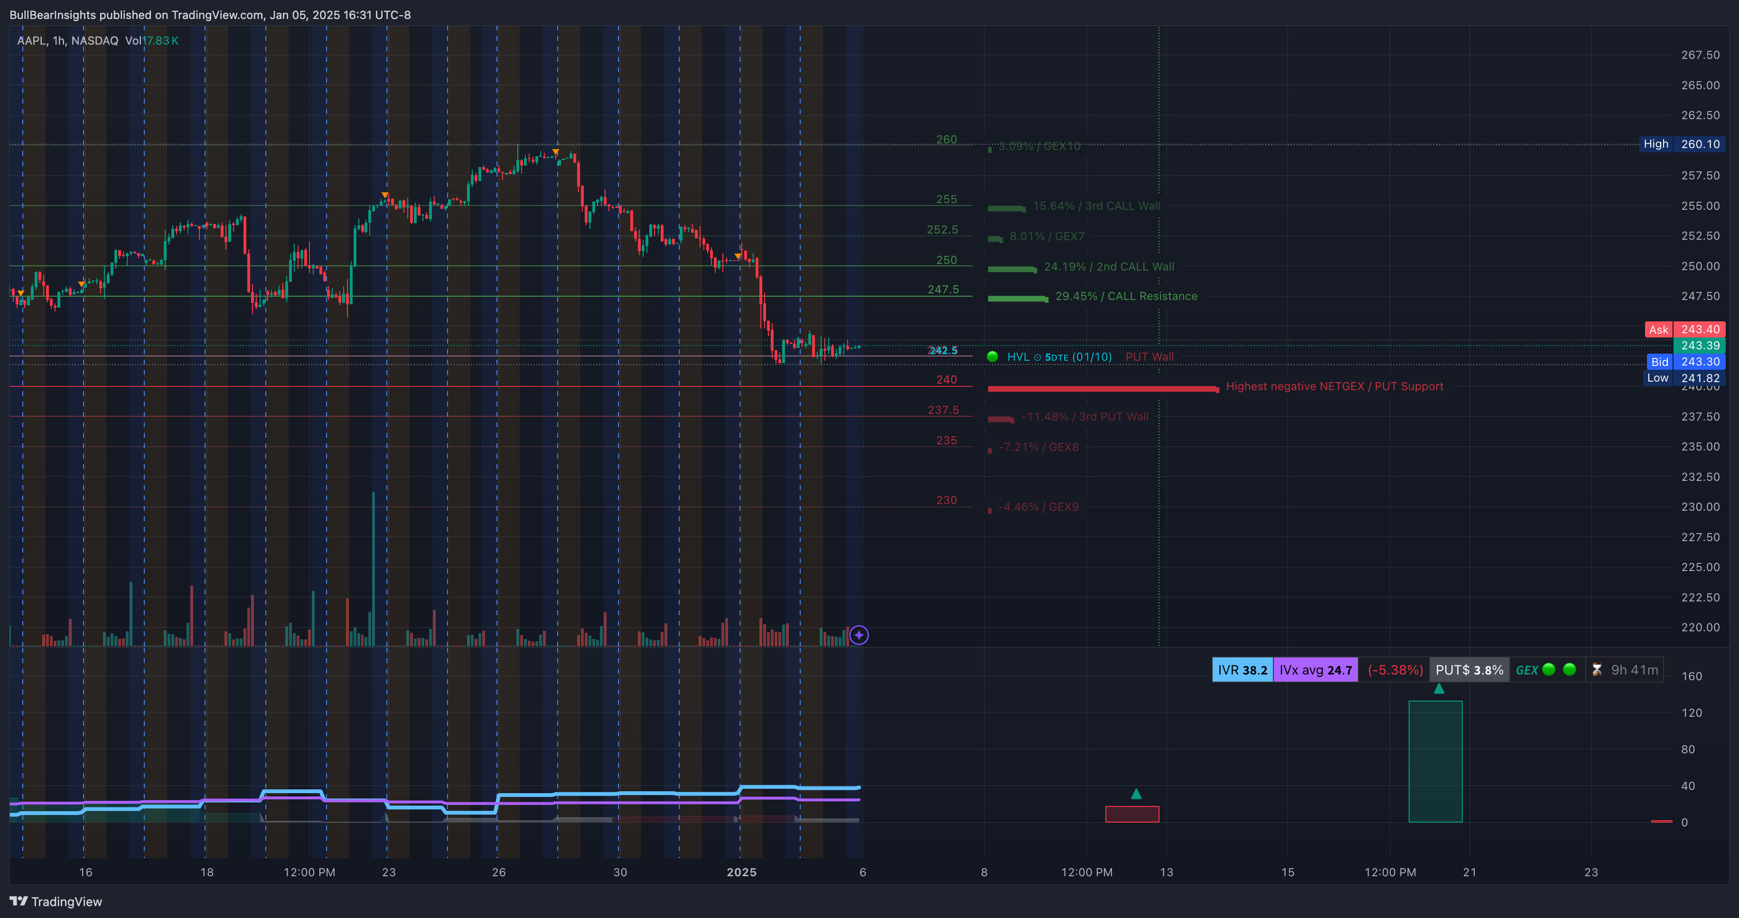1739x918 pixels.
Task: Click the Low 241.82 price label
Action: 1683,378
